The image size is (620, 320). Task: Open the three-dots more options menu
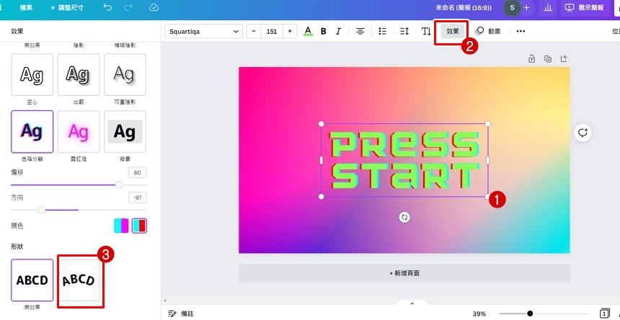[521, 31]
